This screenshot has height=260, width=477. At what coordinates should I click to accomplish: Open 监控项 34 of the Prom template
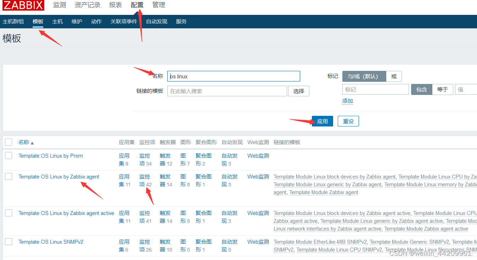coord(145,160)
